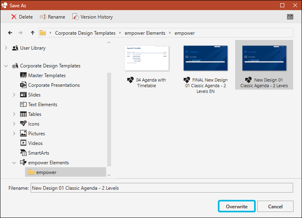302x218 pixels.
Task: Click the Corporate Presentations label
Action: pyautogui.click(x=54, y=85)
